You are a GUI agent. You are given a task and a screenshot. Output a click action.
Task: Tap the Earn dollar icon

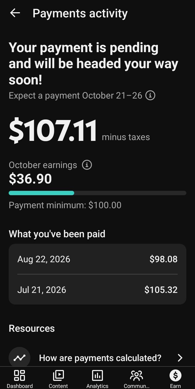click(x=175, y=375)
